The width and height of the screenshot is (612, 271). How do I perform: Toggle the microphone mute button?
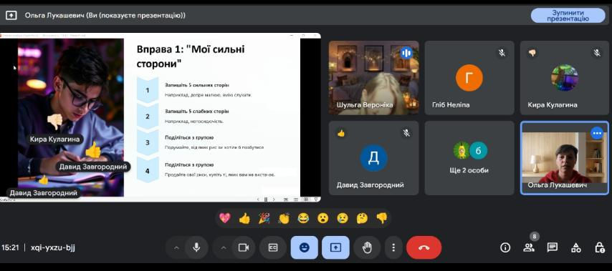[x=196, y=247]
